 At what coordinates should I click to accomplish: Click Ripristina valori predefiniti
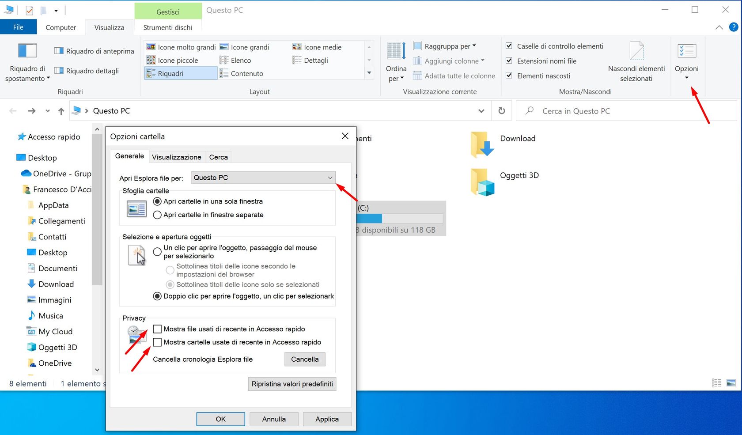point(291,384)
